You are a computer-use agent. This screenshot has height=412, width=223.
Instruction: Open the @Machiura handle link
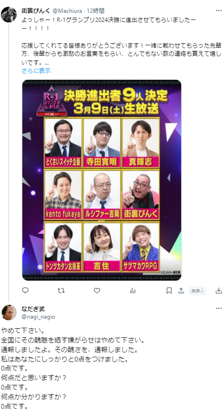pyautogui.click(x=67, y=11)
